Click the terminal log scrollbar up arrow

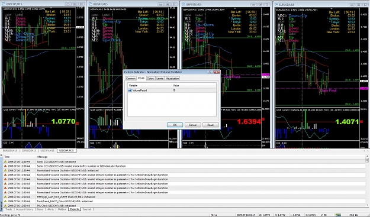(x=367, y=157)
